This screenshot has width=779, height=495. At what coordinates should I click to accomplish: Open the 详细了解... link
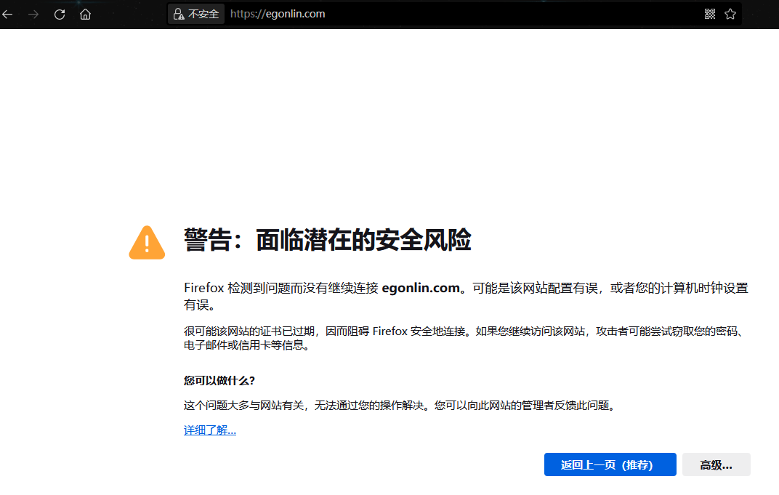(210, 430)
